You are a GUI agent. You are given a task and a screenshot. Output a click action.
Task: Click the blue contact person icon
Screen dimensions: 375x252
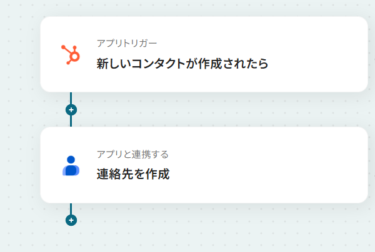[71, 165]
